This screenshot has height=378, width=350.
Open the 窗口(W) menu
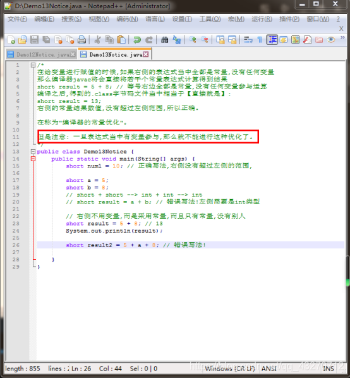coord(318,19)
